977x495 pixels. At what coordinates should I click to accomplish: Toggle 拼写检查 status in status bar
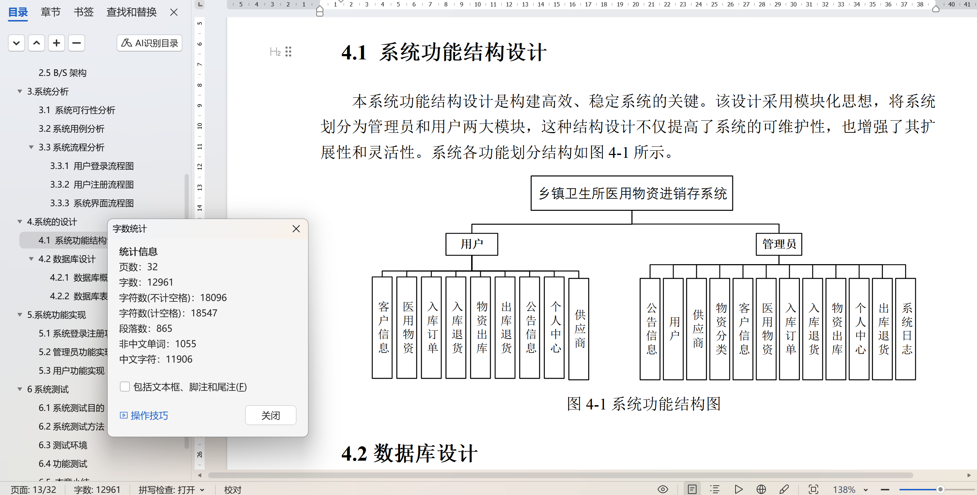point(171,490)
